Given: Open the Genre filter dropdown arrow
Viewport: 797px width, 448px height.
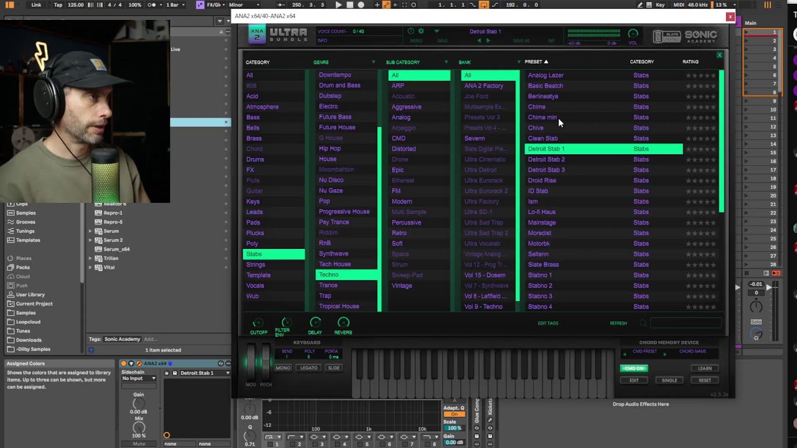Looking at the screenshot, I should [x=374, y=62].
